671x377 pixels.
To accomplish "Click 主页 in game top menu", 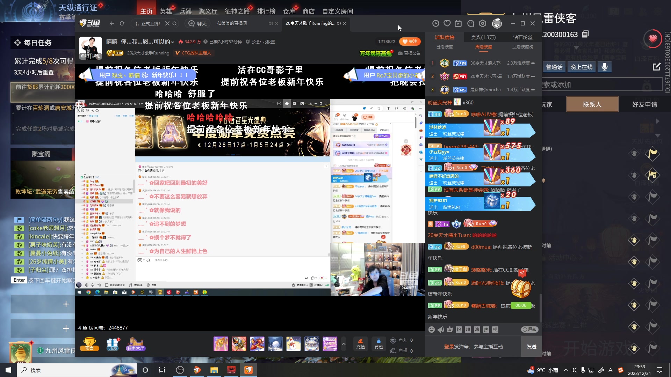I will point(146,11).
